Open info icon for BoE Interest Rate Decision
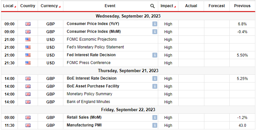Image resolution: width=256 pixels, height=130 pixels. point(155,78)
